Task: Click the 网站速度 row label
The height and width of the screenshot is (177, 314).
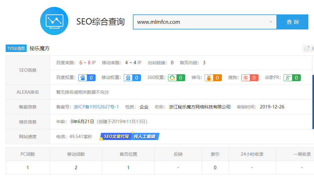Action: (28, 137)
